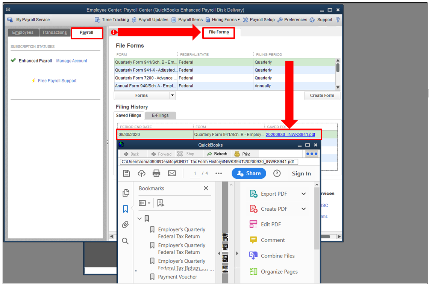
Task: Open the Payment Voucher bookmark
Action: (x=177, y=277)
